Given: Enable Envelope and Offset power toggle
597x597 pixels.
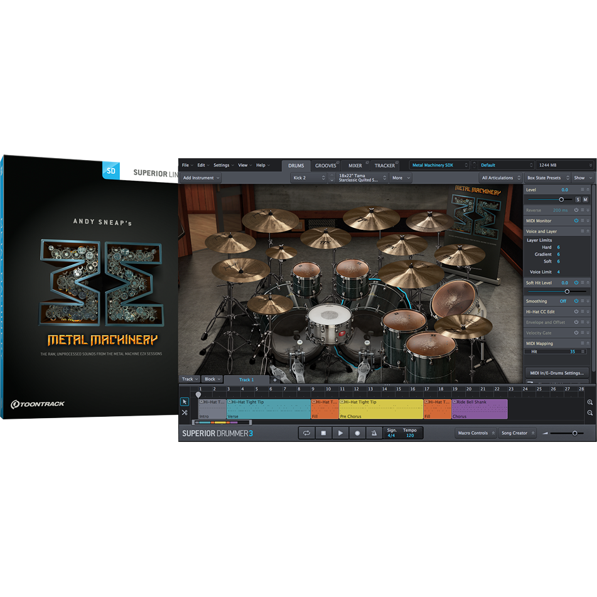Looking at the screenshot, I should point(576,322).
